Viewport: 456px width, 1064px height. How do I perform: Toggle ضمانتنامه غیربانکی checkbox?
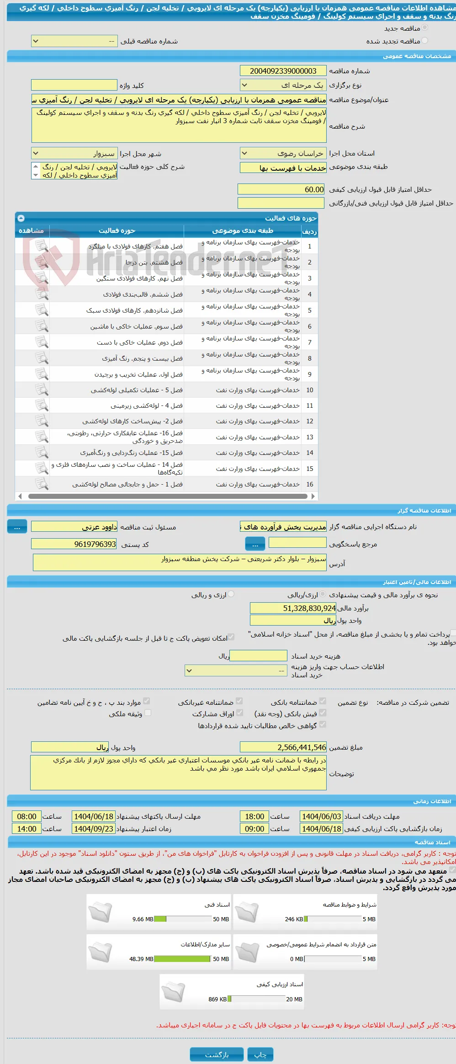(x=239, y=702)
